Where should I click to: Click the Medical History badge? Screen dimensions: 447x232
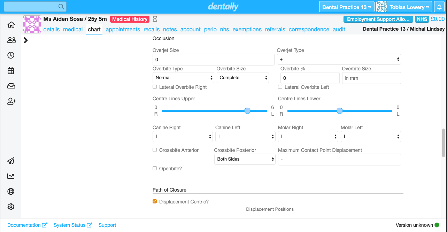[x=130, y=20]
